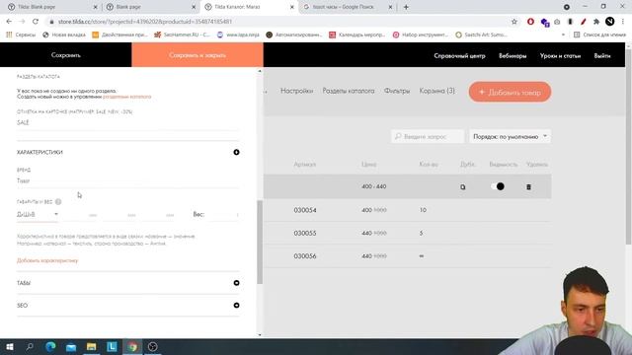632x355 pixels.
Task: Open SeoHammer.RU bookmark
Action: coord(182,35)
